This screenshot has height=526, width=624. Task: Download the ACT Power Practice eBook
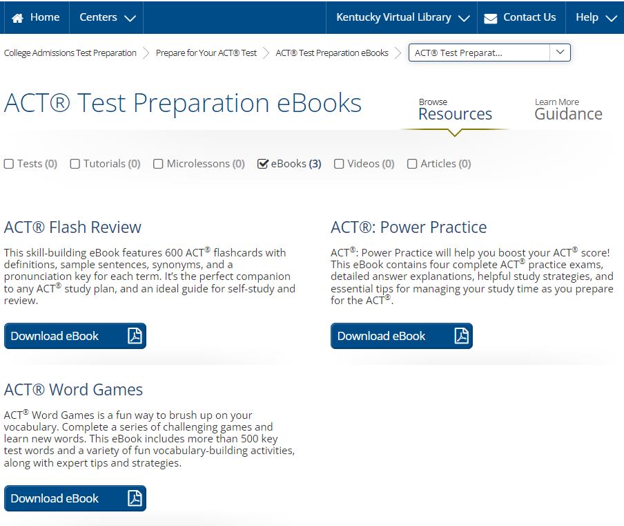click(x=402, y=336)
